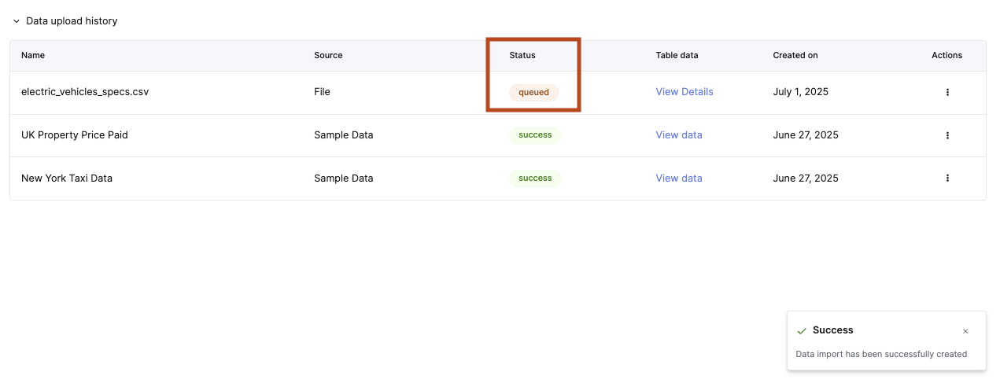Viewport: 1000px width, 383px height.
Task: Dismiss the Success notification
Action: (x=965, y=331)
